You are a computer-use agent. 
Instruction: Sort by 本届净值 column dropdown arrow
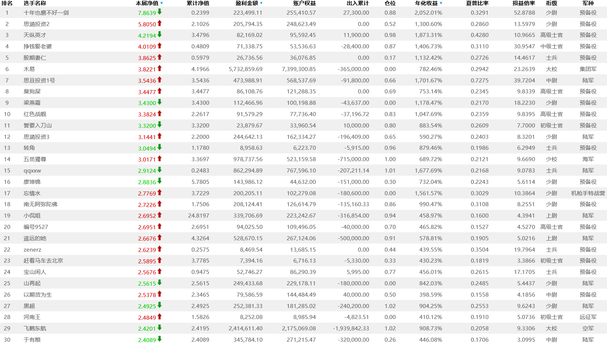pyautogui.click(x=162, y=3)
